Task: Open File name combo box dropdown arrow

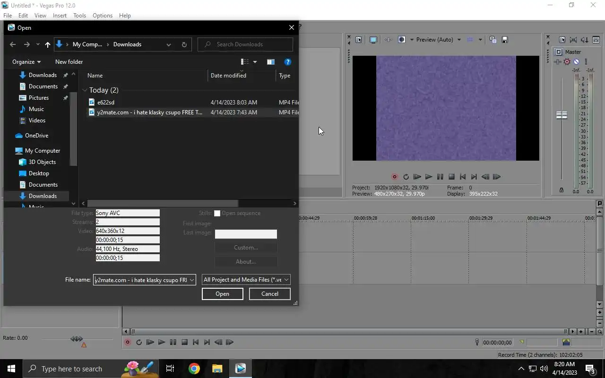Action: [x=192, y=280]
